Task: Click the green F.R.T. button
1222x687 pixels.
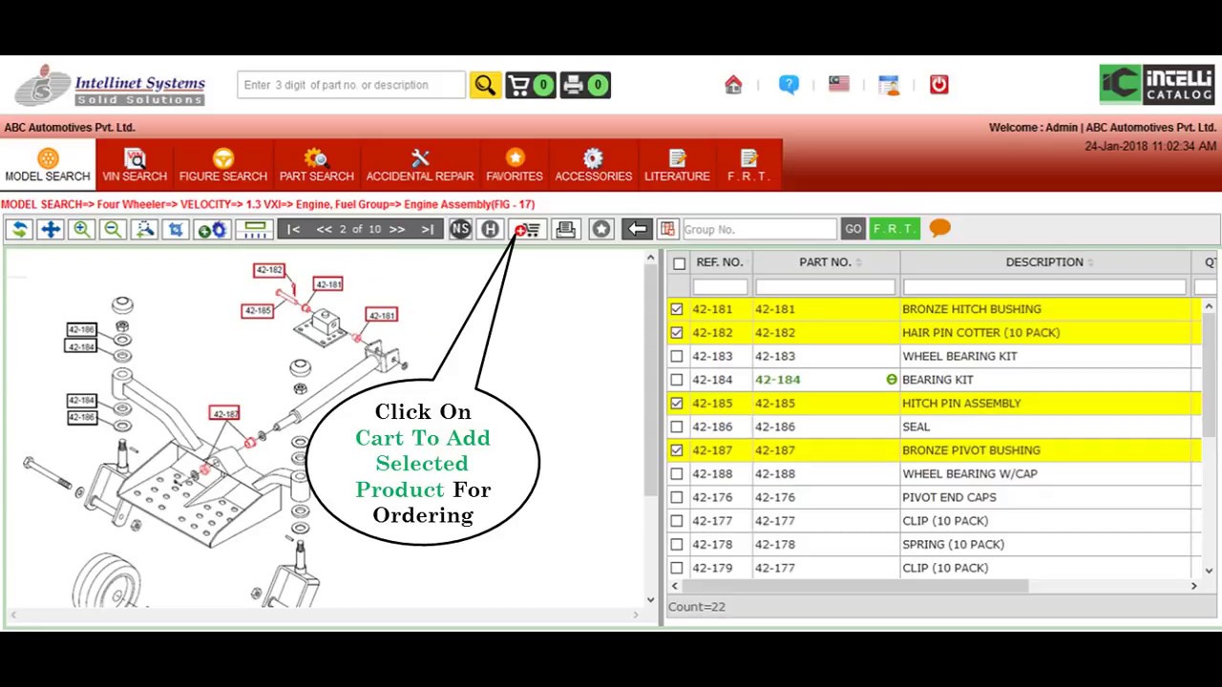Action: point(894,229)
